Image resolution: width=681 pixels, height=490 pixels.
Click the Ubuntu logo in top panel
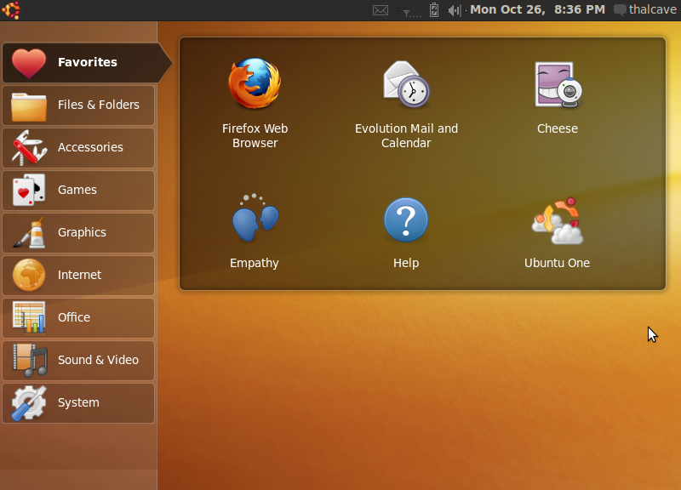[x=11, y=10]
